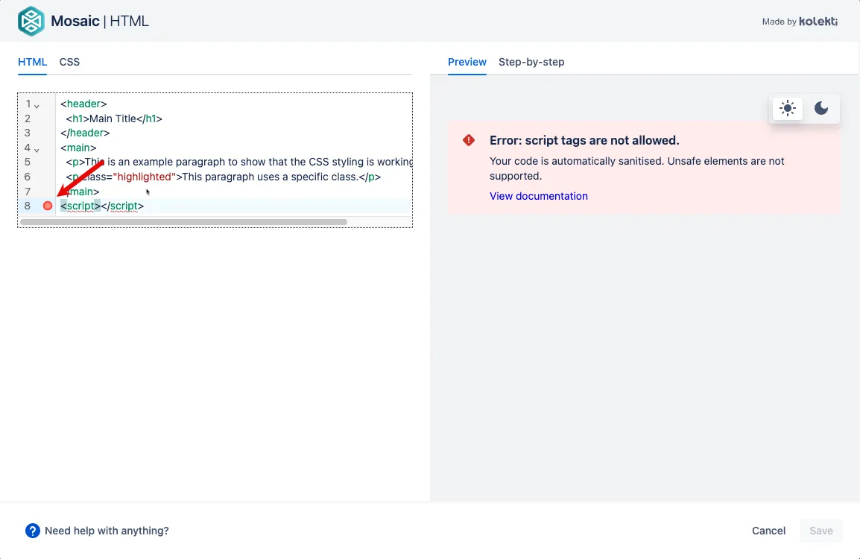Switch to the CSS tab
This screenshot has width=860, height=559.
point(69,62)
